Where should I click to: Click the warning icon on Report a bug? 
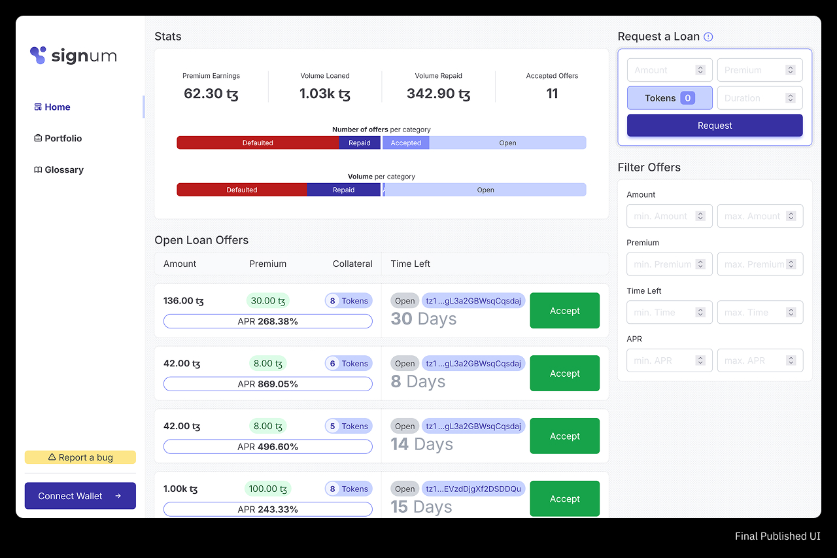pos(52,458)
